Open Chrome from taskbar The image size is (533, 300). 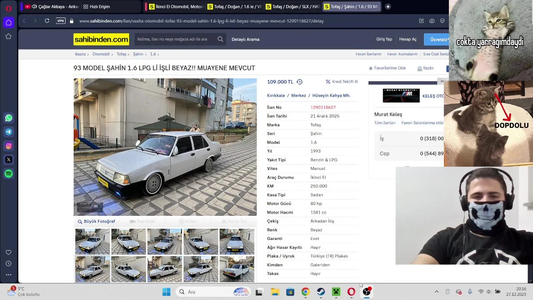pos(305,292)
